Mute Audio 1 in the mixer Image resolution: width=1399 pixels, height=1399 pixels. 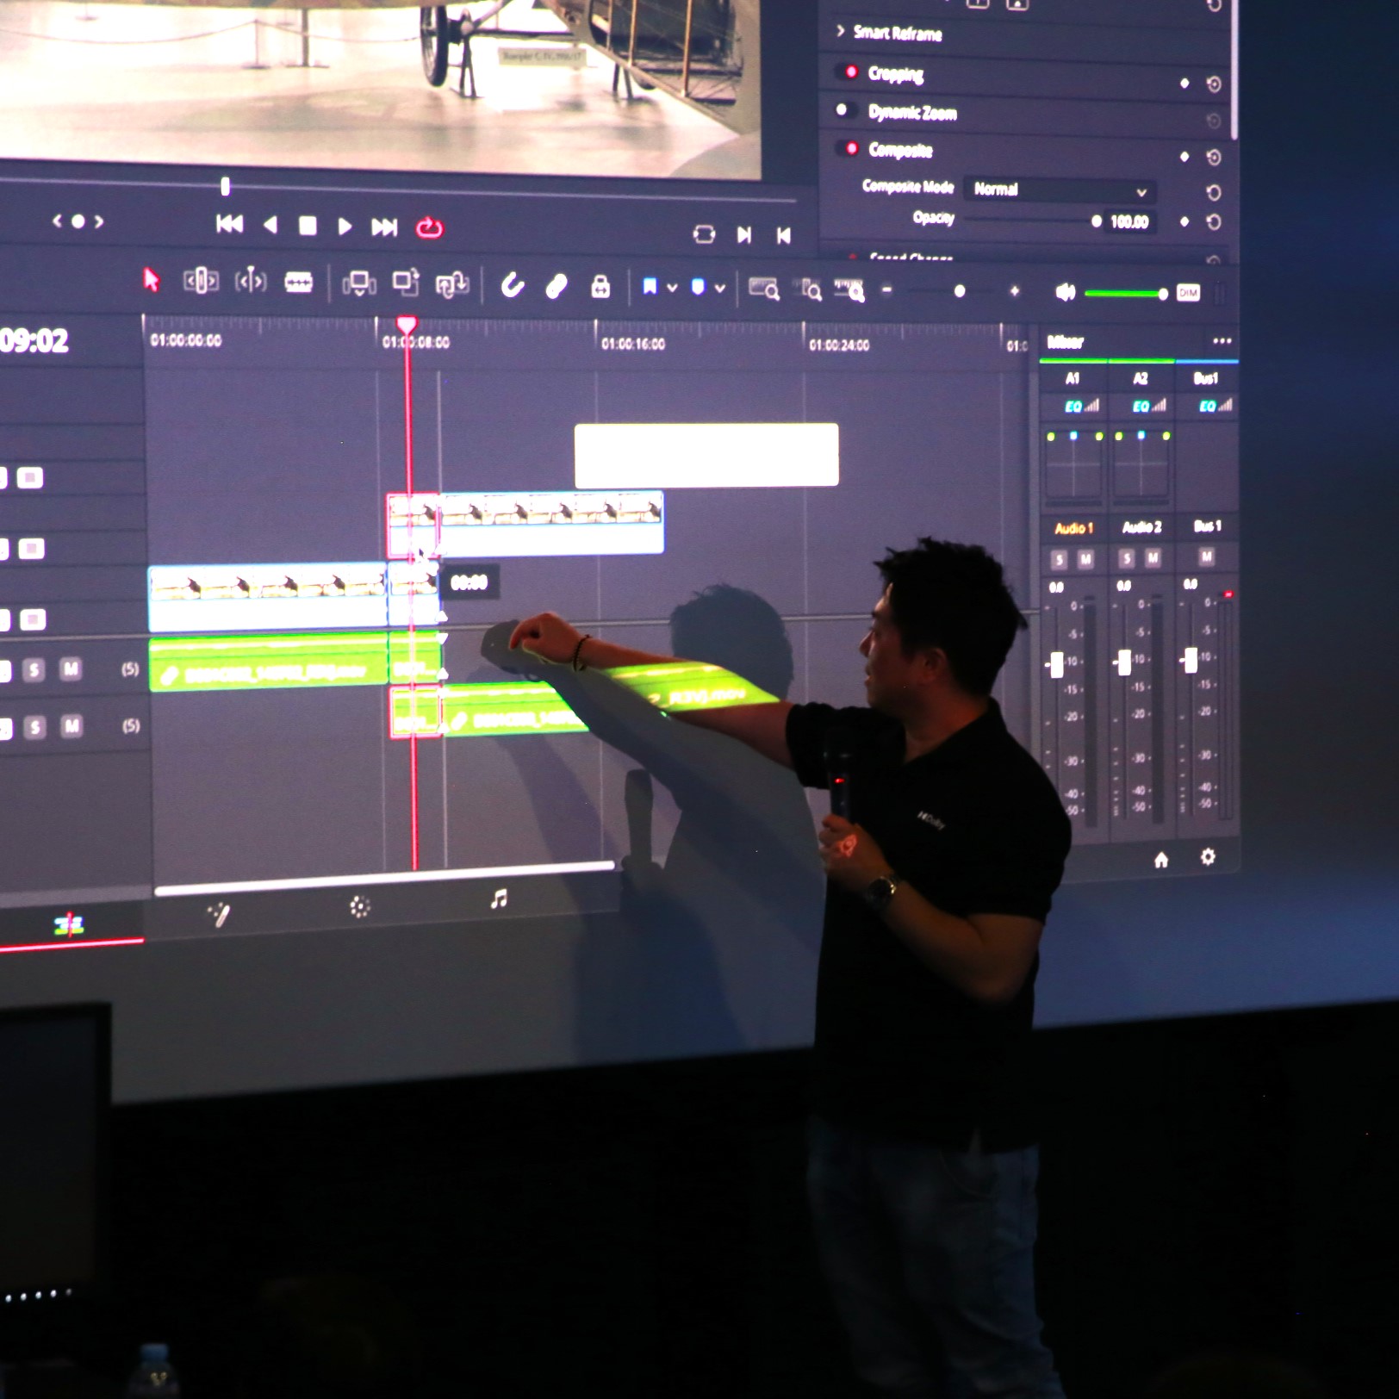click(1085, 560)
